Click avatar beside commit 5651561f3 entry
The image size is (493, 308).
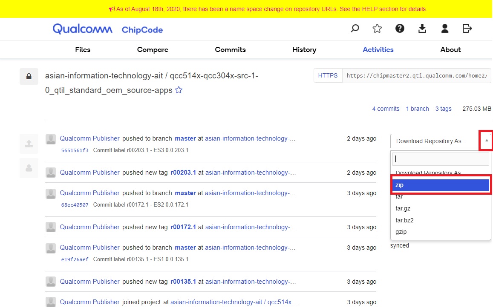(x=51, y=139)
